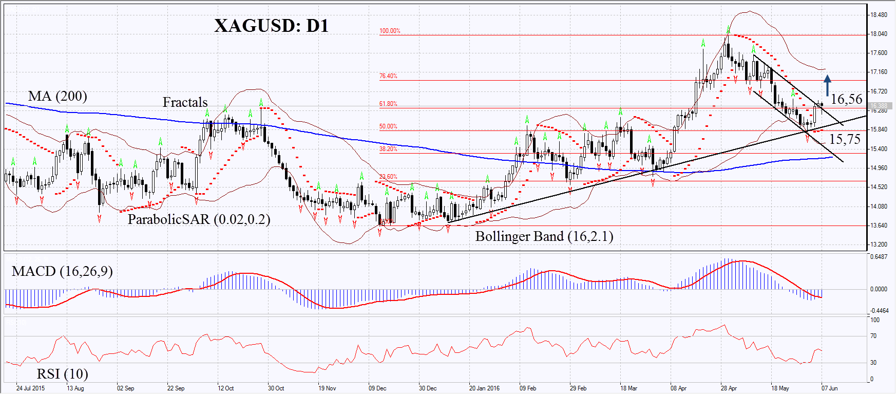Click the 16,56 resistance level annotation
Image resolution: width=896 pixels, height=394 pixels.
coord(847,99)
